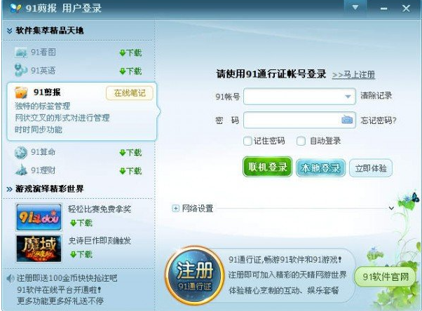Open the 马上注册 registration link
The height and width of the screenshot is (311, 422).
click(x=353, y=74)
